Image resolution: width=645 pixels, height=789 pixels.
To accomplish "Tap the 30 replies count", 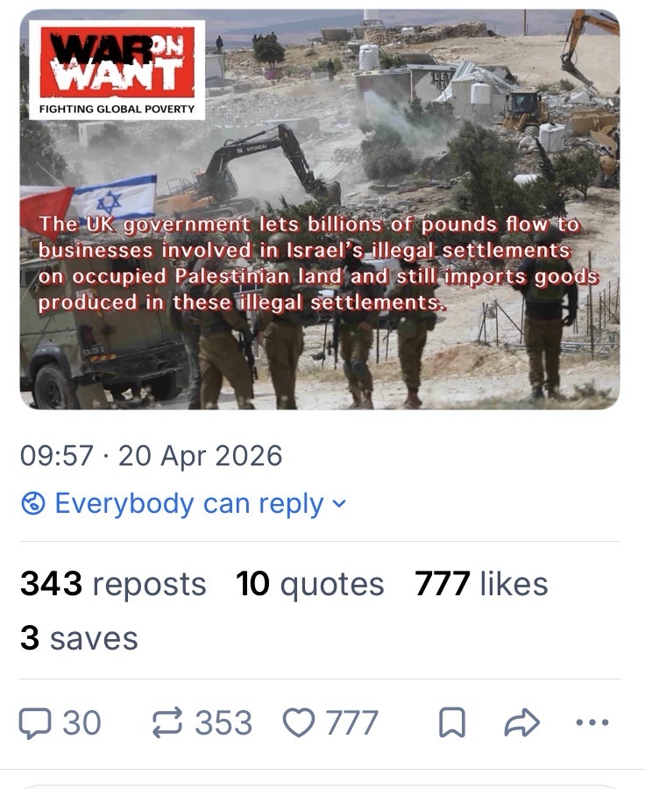I will coord(82,723).
